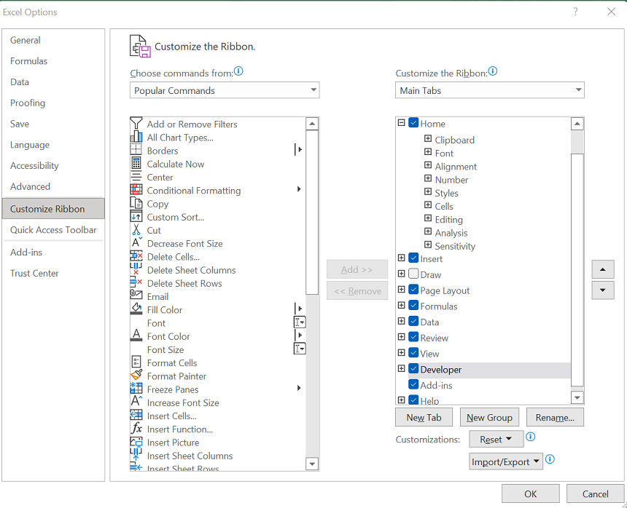This screenshot has width=627, height=508.
Task: Click the Custom Sort icon
Action: click(136, 216)
